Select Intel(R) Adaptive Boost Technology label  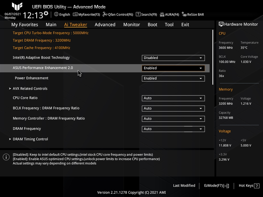[x=41, y=57]
